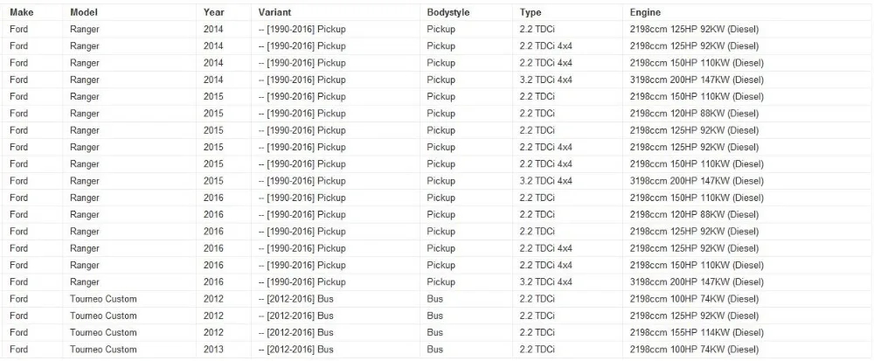Viewport: 874px width, 361px height.
Task: Click the Engine column header
Action: pyautogui.click(x=747, y=12)
